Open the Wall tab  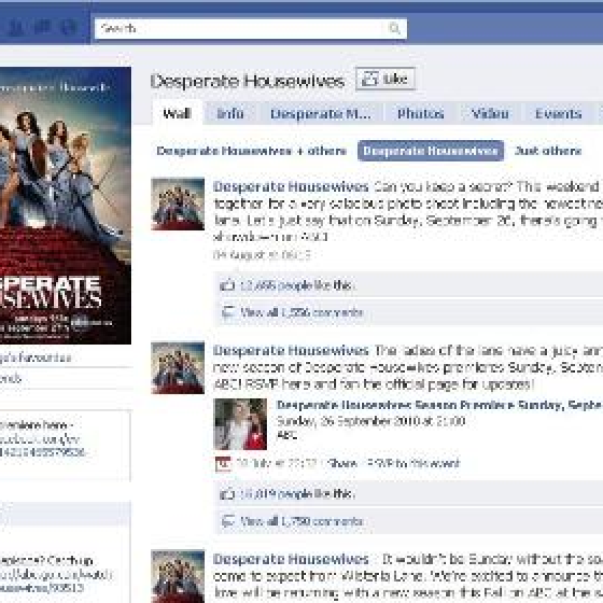[177, 113]
